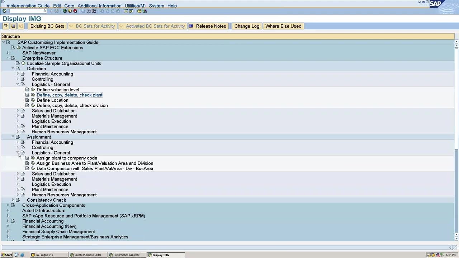This screenshot has height=258, width=459.
Task: Expand Cross-Application Components node
Action: pos(8,205)
